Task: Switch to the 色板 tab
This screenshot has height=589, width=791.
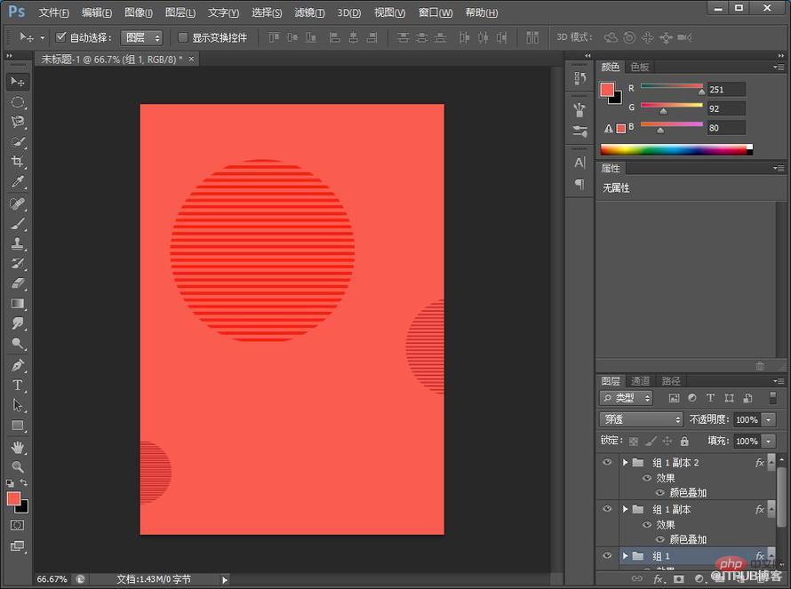Action: pyautogui.click(x=640, y=67)
